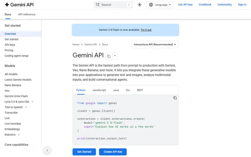
Task: Copy the page with the title copy icon
Action: tap(109, 56)
